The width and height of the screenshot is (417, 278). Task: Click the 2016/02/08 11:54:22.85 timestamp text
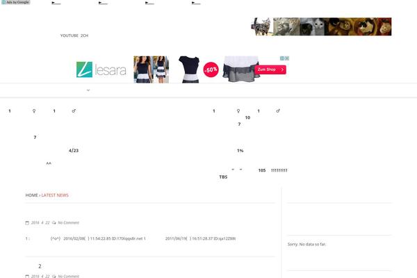85,238
